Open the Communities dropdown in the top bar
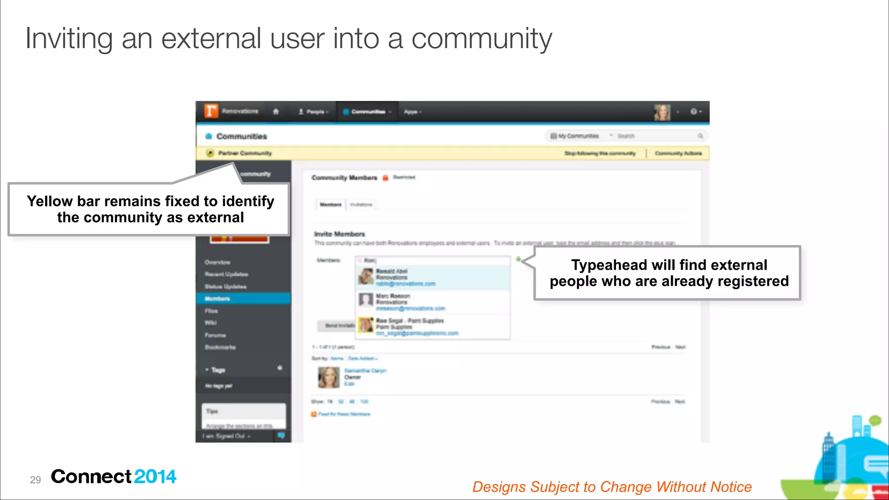889x500 pixels. tap(367, 112)
